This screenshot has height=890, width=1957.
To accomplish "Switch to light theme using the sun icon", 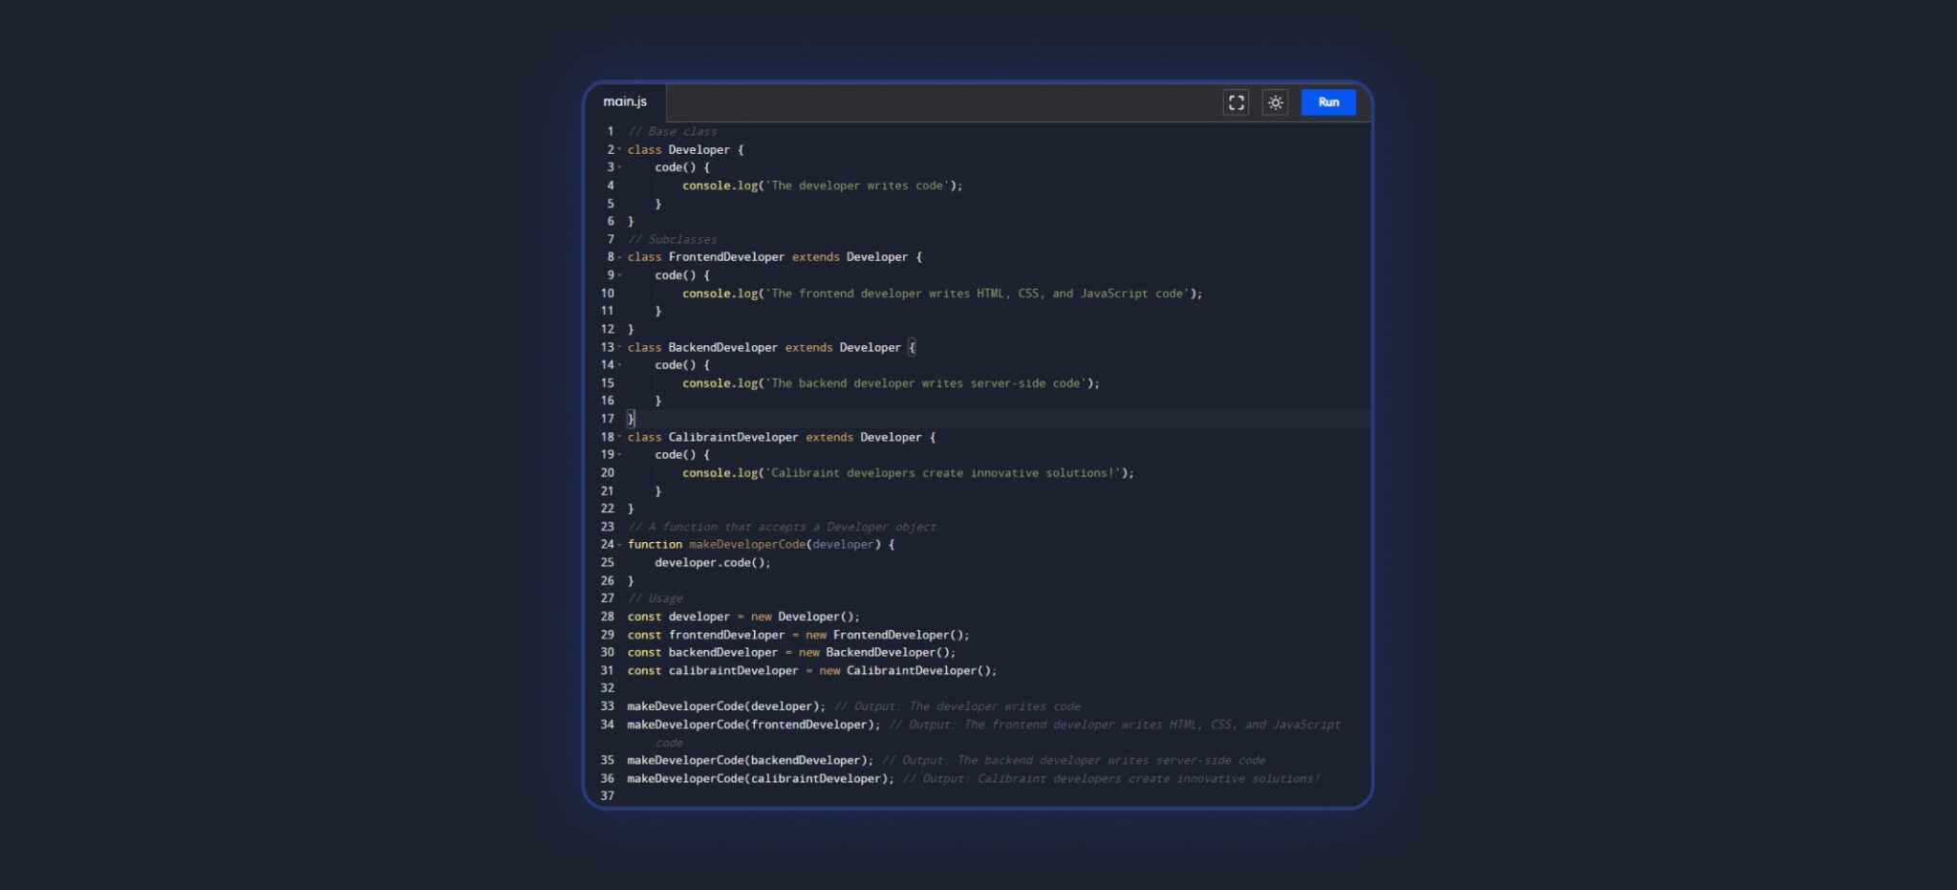I will coord(1276,102).
